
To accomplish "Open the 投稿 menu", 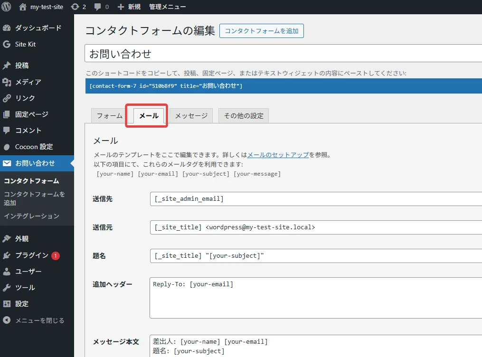I will (x=37, y=66).
